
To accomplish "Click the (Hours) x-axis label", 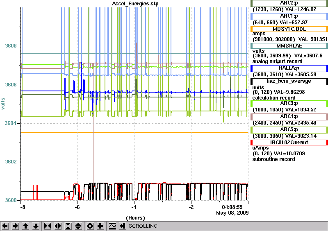I will point(135,218).
